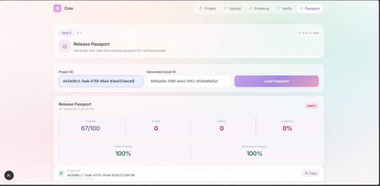This screenshot has width=380, height=186.
Task: Switch to the Upload tab
Action: tap(232, 8)
